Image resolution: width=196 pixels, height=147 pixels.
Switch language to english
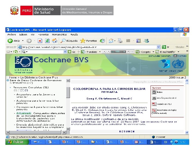(166, 56)
